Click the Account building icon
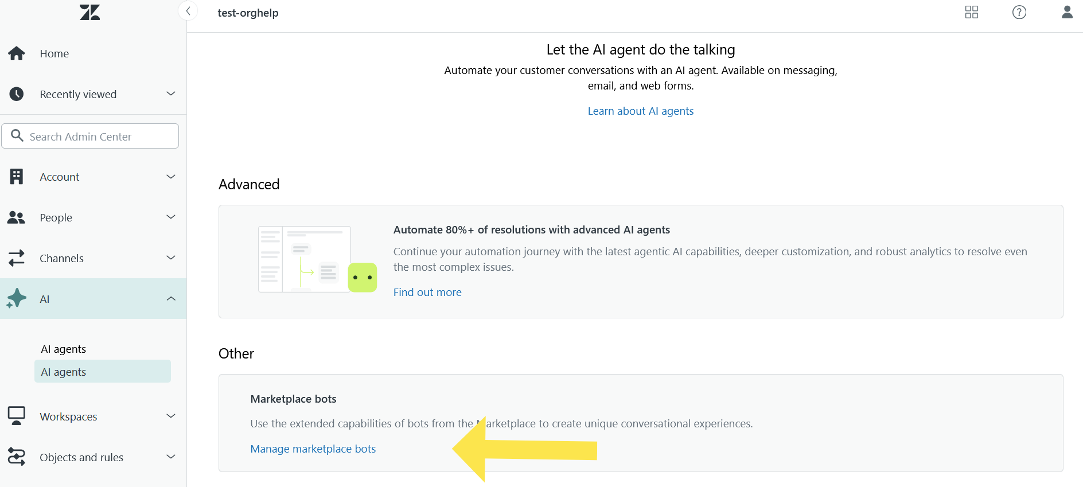Screen dimensions: 1083x487 [17, 177]
